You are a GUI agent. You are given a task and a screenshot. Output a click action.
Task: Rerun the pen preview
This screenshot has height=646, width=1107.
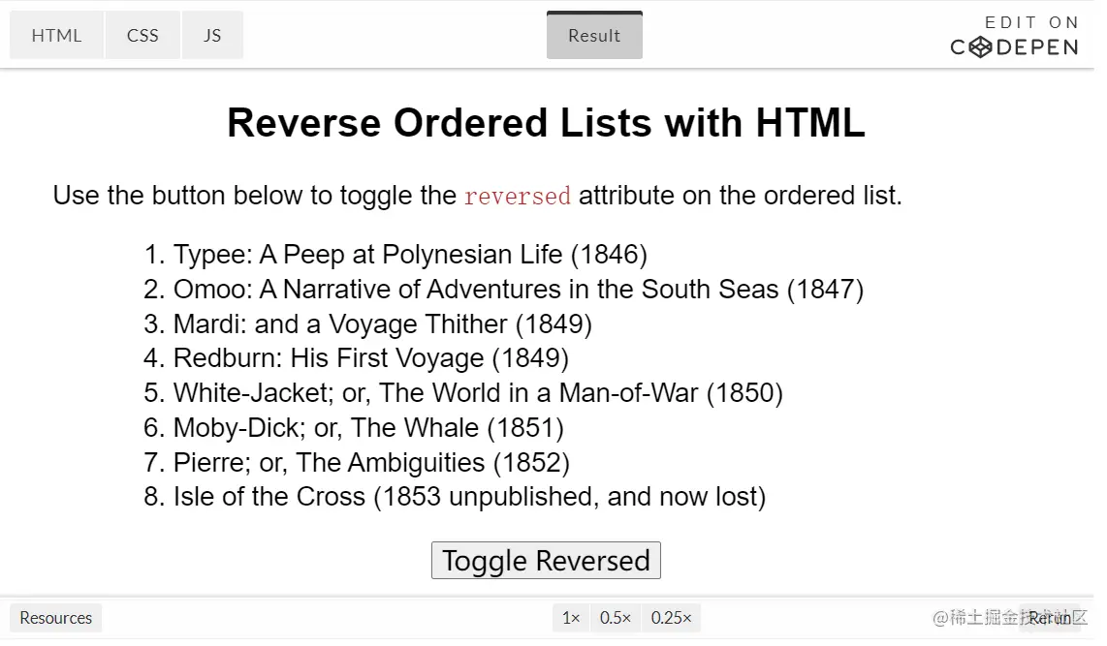click(1050, 618)
